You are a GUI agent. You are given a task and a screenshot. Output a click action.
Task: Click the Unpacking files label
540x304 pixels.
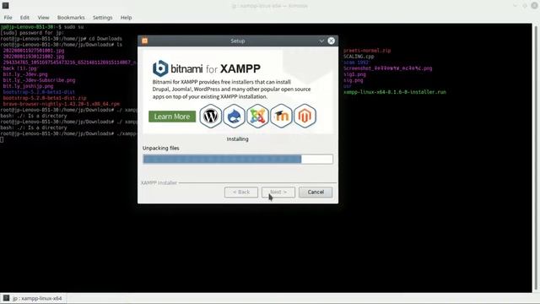[x=161, y=149]
